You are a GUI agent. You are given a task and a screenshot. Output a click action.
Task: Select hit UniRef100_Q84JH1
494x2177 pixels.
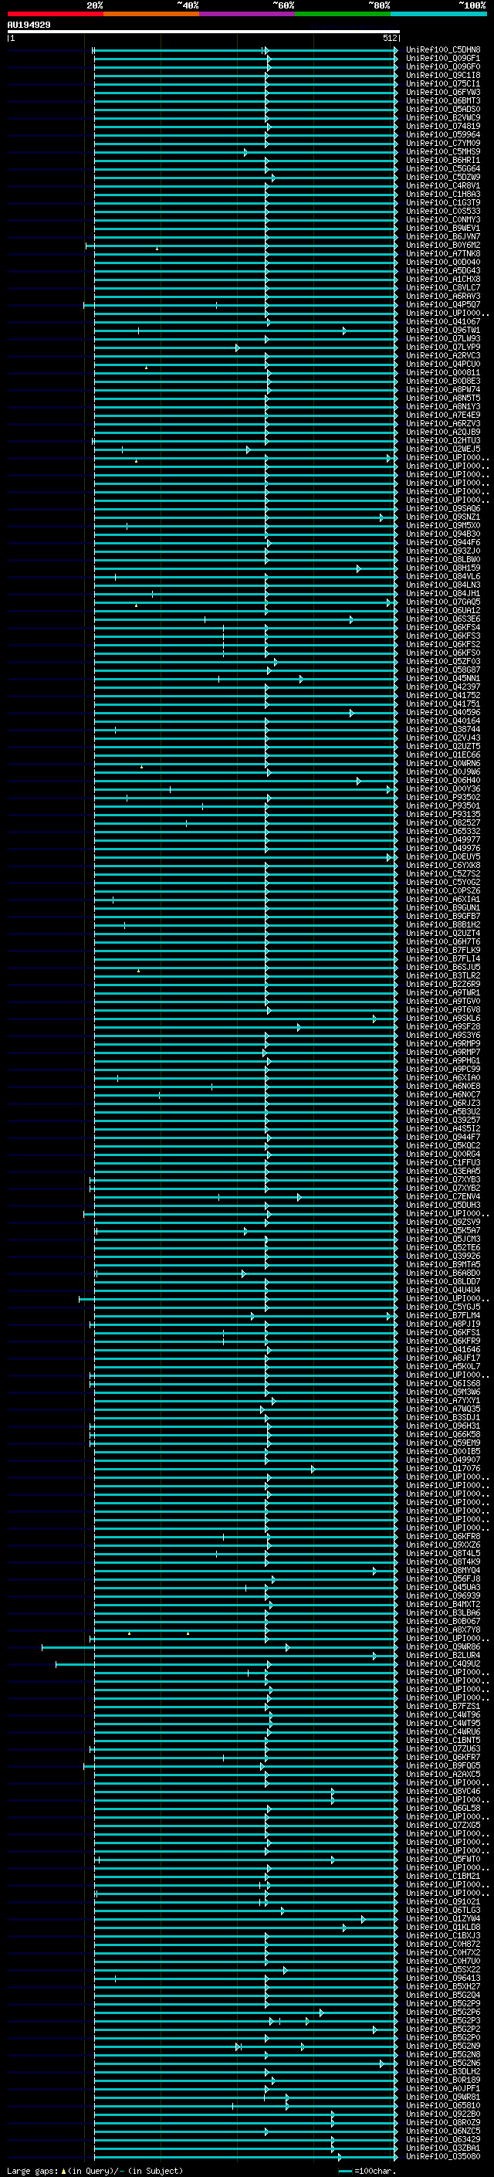pyautogui.click(x=443, y=593)
